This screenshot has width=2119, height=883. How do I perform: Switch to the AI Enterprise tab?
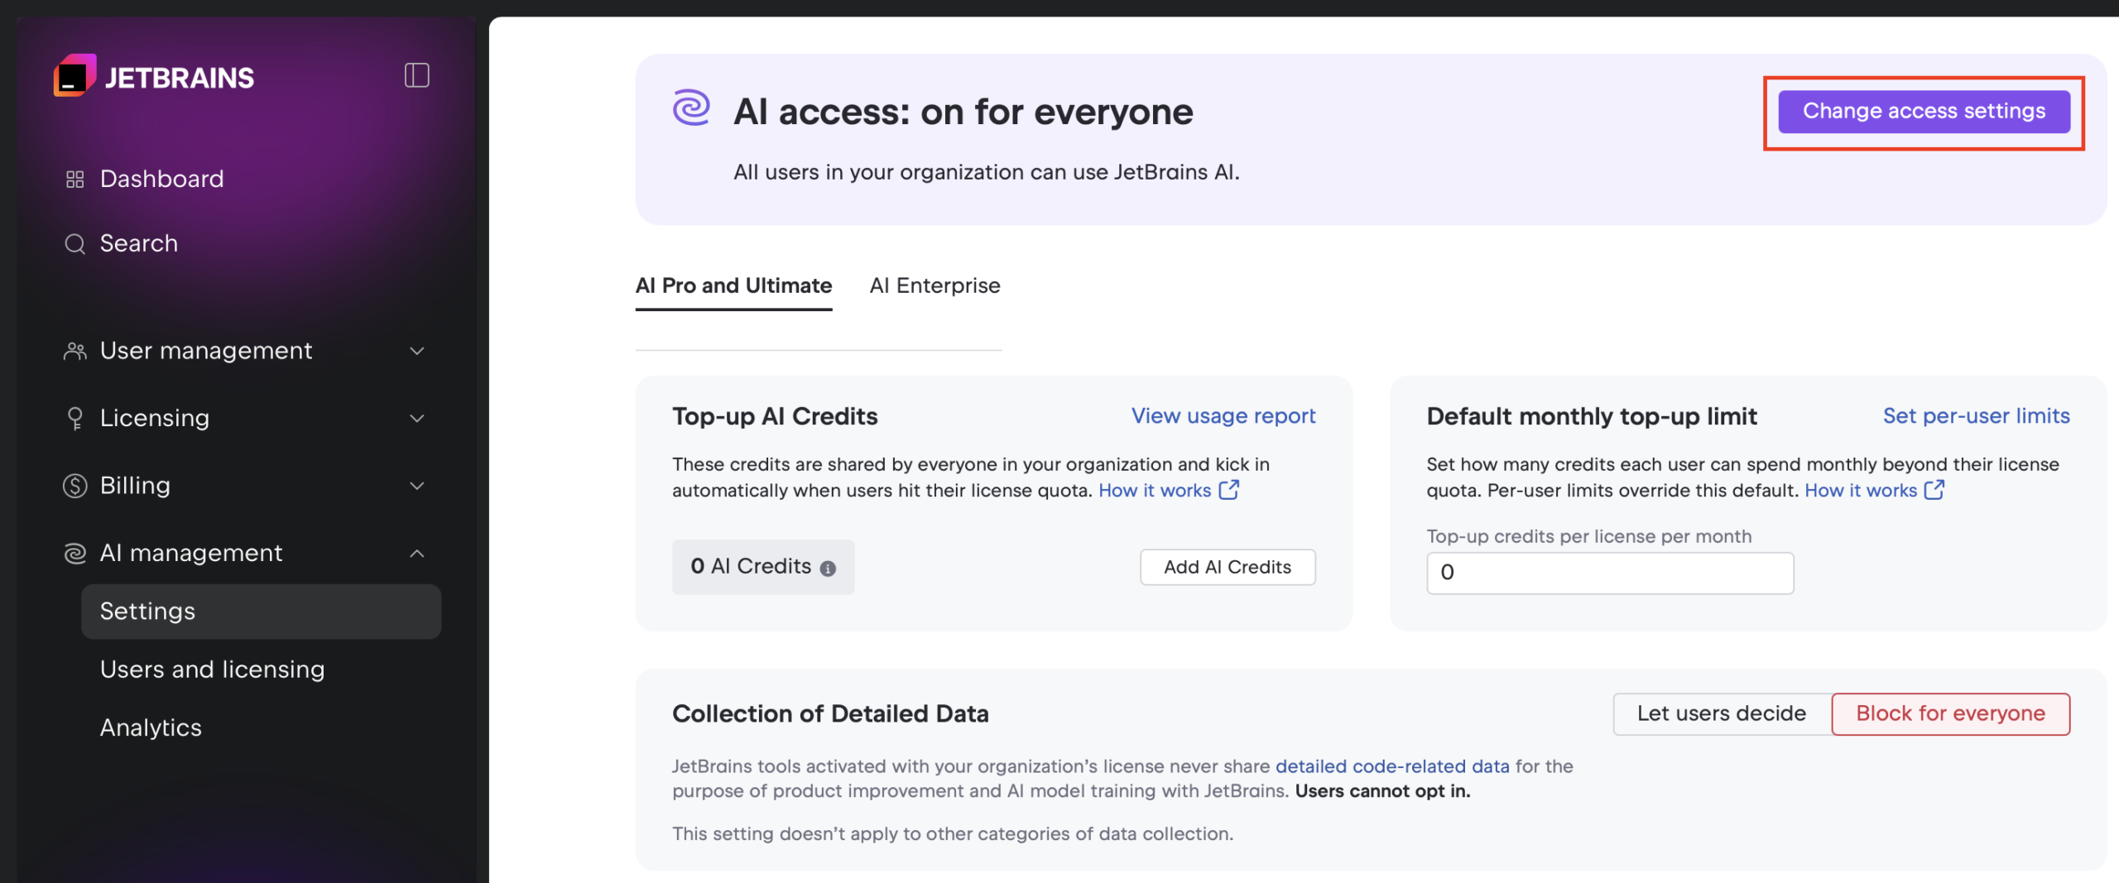pyautogui.click(x=935, y=286)
